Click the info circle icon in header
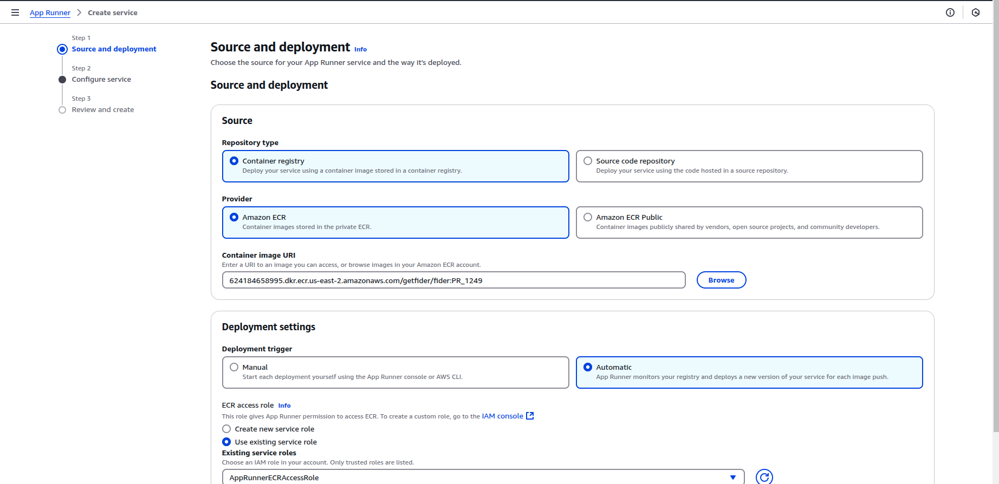This screenshot has width=999, height=484. pos(950,12)
